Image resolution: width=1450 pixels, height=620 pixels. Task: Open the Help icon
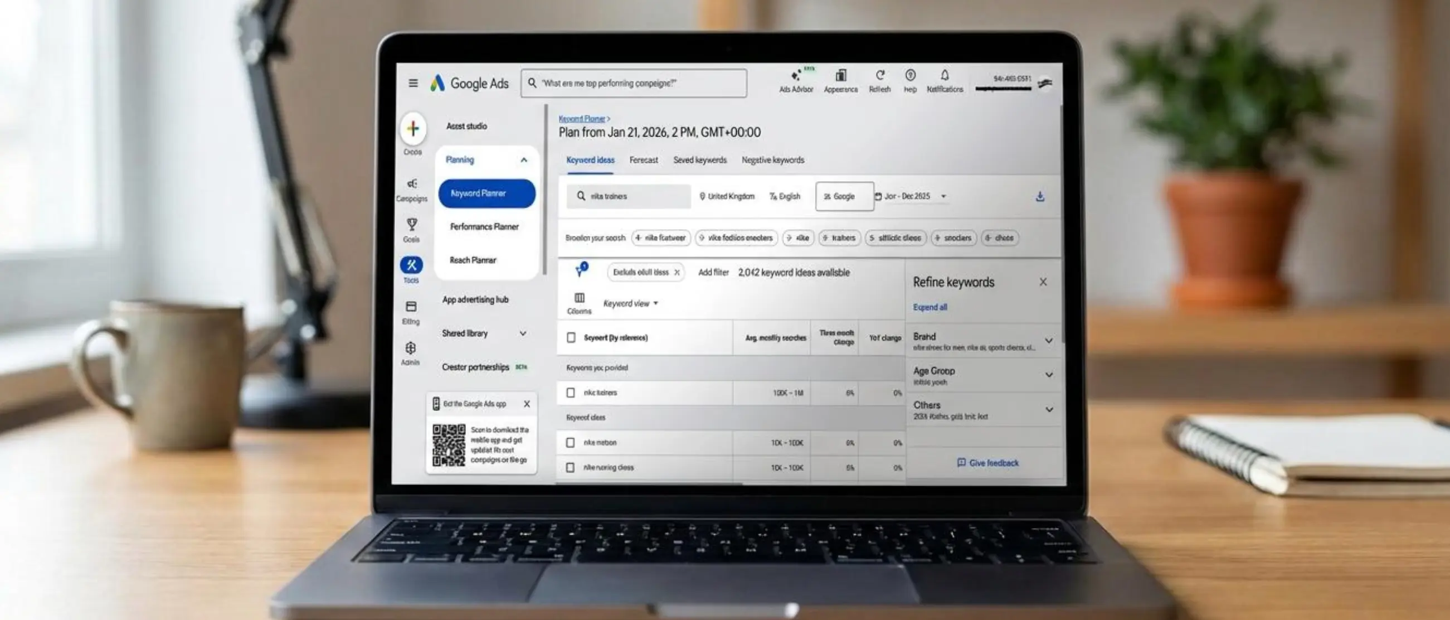[910, 75]
